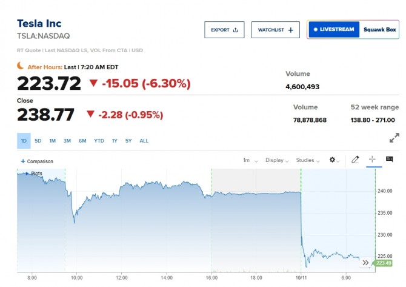Click the Livestream button
Screen dimensions: 406x287
pyautogui.click(x=334, y=29)
